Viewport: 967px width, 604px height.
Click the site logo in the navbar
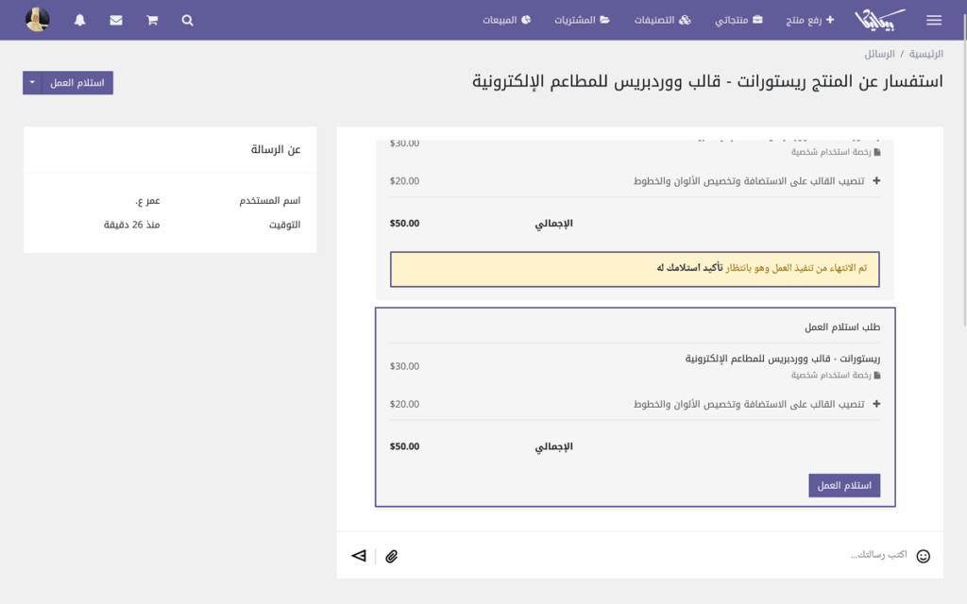[x=880, y=21]
